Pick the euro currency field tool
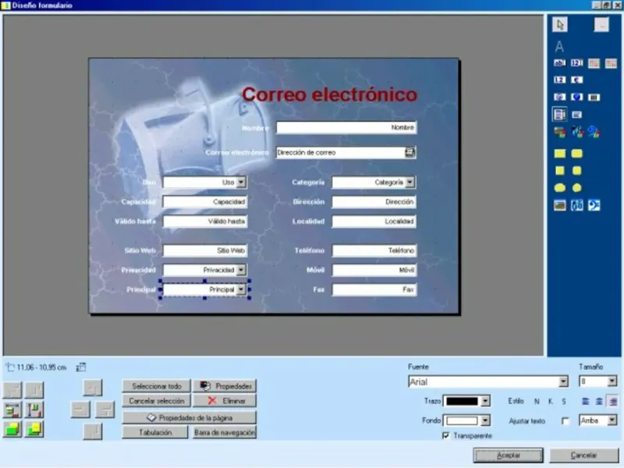The image size is (624, 468). [576, 80]
